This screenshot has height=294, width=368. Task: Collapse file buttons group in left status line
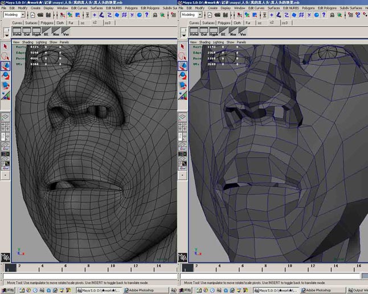click(28, 15)
